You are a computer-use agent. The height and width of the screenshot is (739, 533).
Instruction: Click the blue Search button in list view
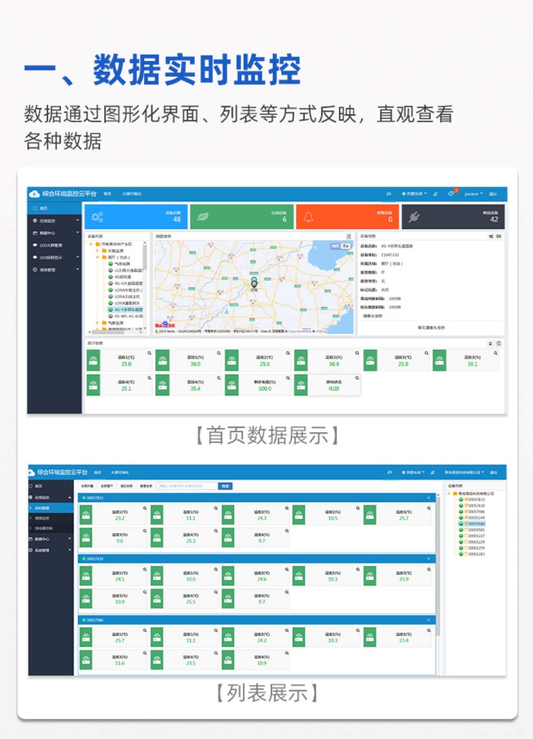point(225,486)
